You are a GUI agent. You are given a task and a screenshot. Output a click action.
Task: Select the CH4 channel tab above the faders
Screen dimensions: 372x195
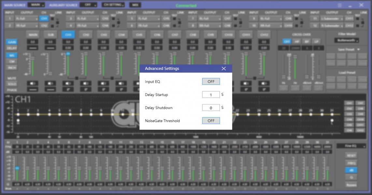121,35
